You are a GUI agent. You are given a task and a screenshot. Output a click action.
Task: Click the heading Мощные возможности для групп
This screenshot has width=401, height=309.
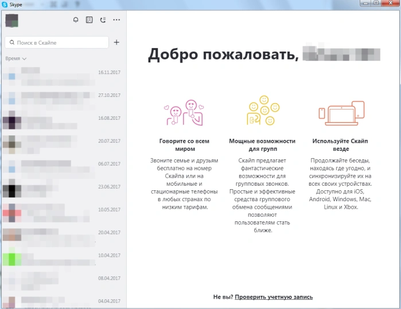point(262,144)
